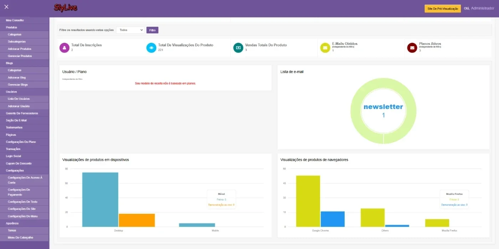
Task: Open Temas under Aparência
Action: 24,230
